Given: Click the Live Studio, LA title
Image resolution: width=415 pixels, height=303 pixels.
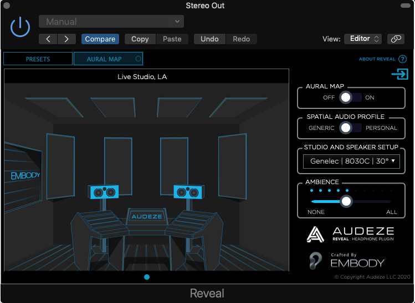Looking at the screenshot, I should point(142,77).
